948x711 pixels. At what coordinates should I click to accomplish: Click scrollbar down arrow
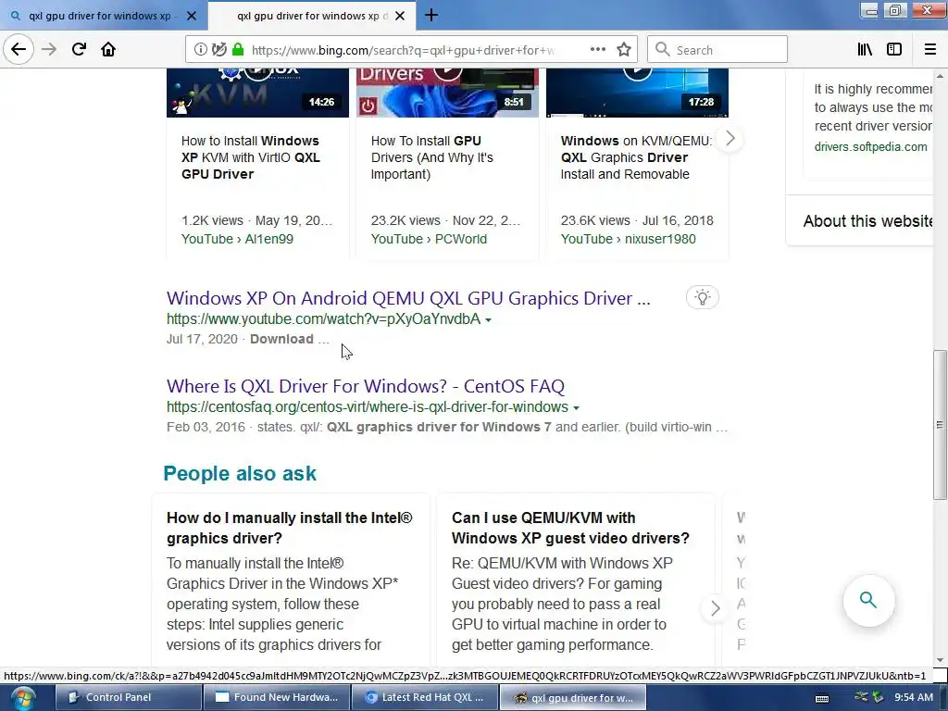[940, 660]
